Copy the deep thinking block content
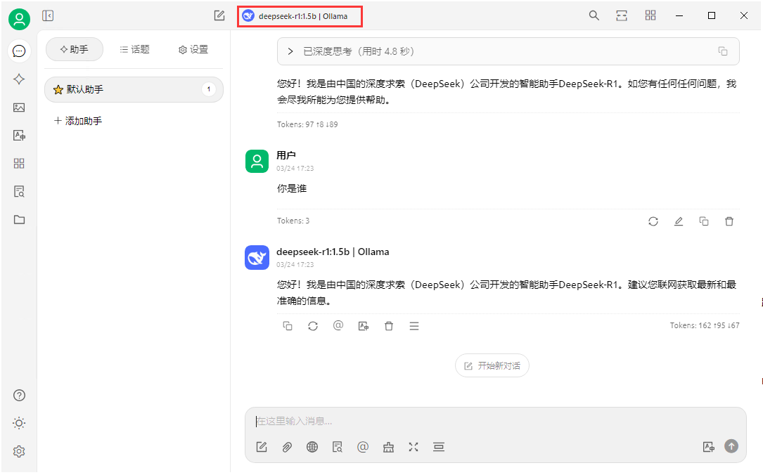This screenshot has width=763, height=475. (723, 51)
